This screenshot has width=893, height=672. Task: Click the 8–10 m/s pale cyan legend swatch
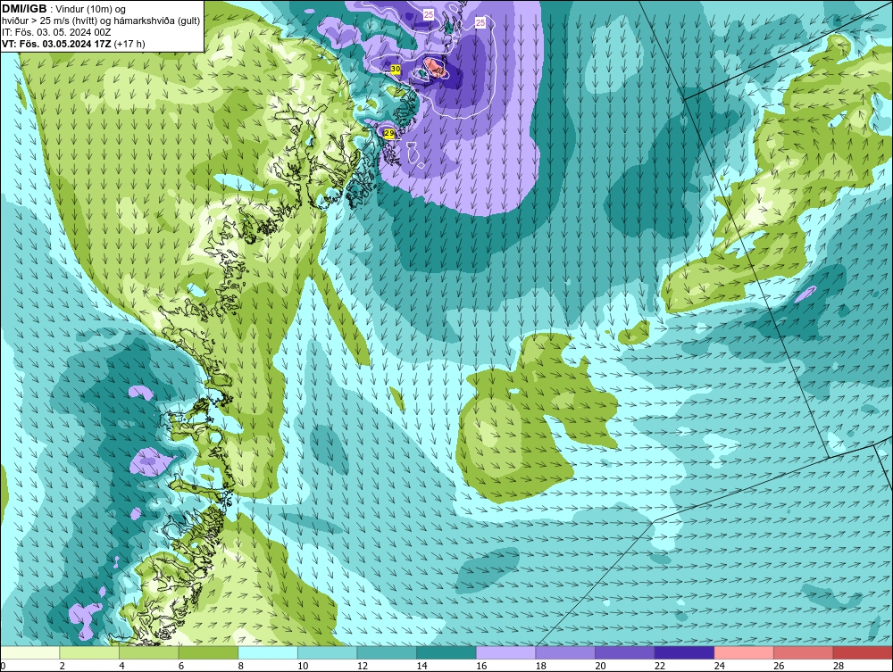click(x=268, y=652)
